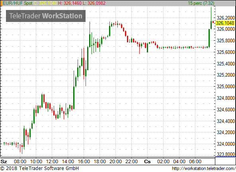The width and height of the screenshot is (236, 172).
Task: Click the 15 perc (7:32) interval label
Action: pos(201,3)
